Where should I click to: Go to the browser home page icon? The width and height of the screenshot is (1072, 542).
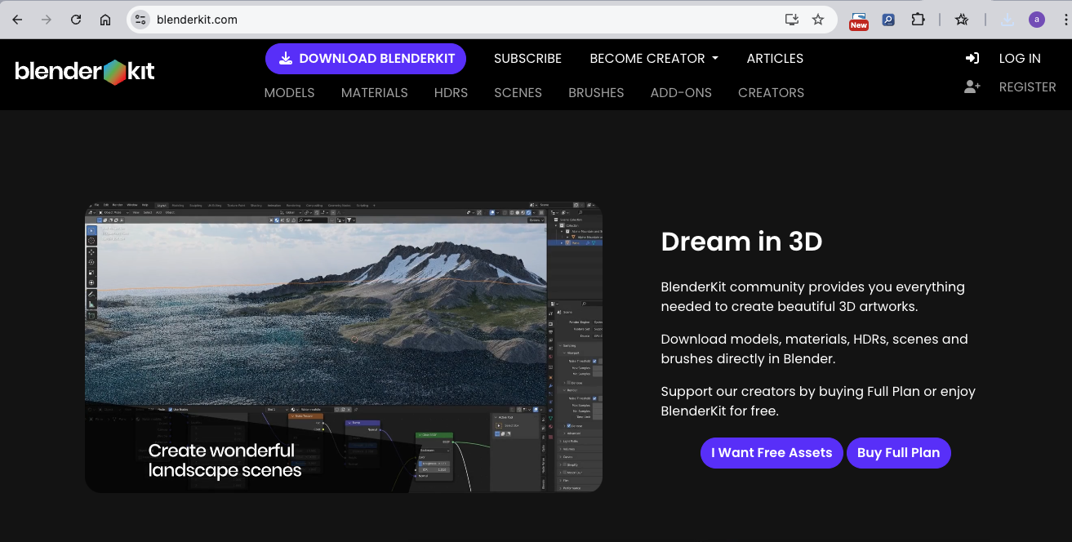point(105,20)
